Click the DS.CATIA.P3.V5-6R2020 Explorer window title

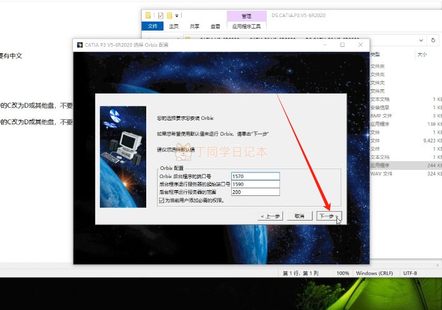point(298,15)
